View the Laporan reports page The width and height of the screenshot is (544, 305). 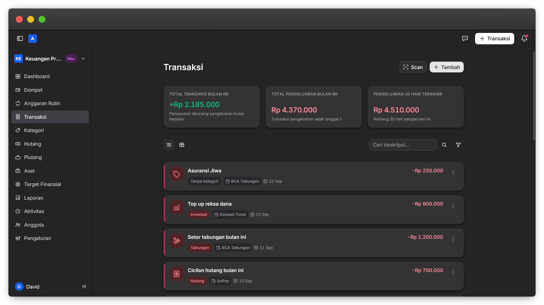50,198
